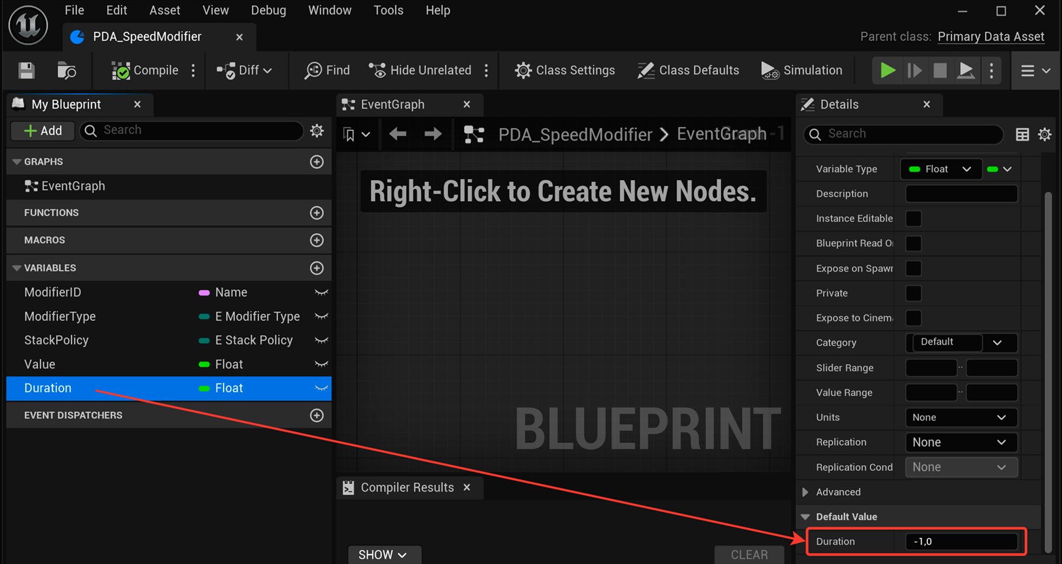Add a new graph with the plus icon
The height and width of the screenshot is (564, 1062).
(317, 162)
